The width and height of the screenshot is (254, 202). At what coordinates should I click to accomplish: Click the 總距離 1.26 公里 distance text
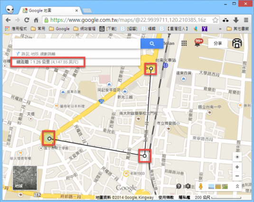click(x=47, y=62)
